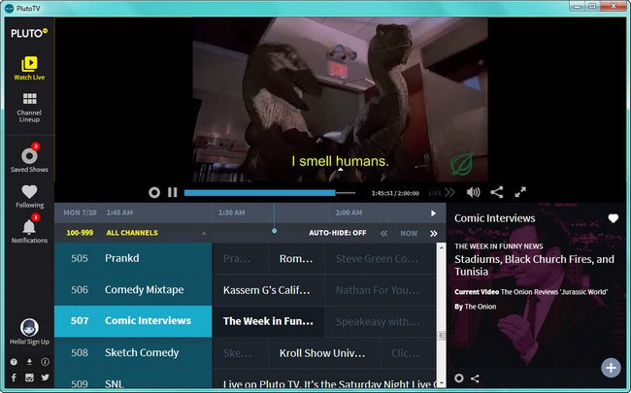This screenshot has height=393, width=631.
Task: Select channel 506 Comedy Mixtape
Action: click(133, 289)
